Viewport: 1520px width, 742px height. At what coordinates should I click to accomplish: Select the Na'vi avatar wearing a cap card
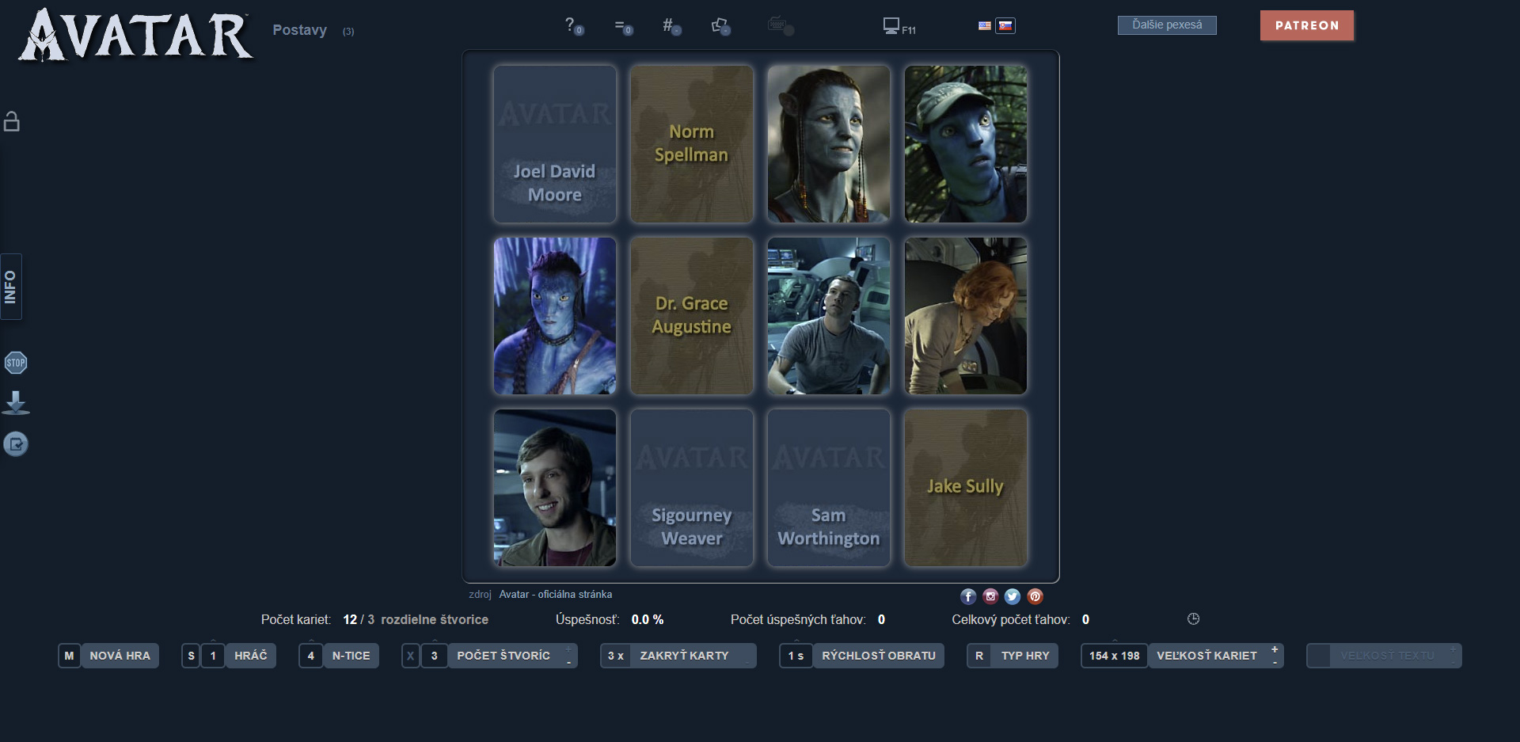pyautogui.click(x=966, y=144)
